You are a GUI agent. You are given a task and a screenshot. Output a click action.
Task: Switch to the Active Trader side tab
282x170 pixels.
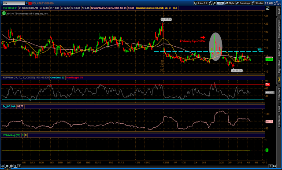[279, 49]
